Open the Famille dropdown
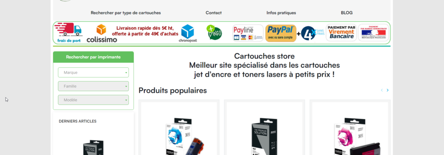 tap(93, 86)
